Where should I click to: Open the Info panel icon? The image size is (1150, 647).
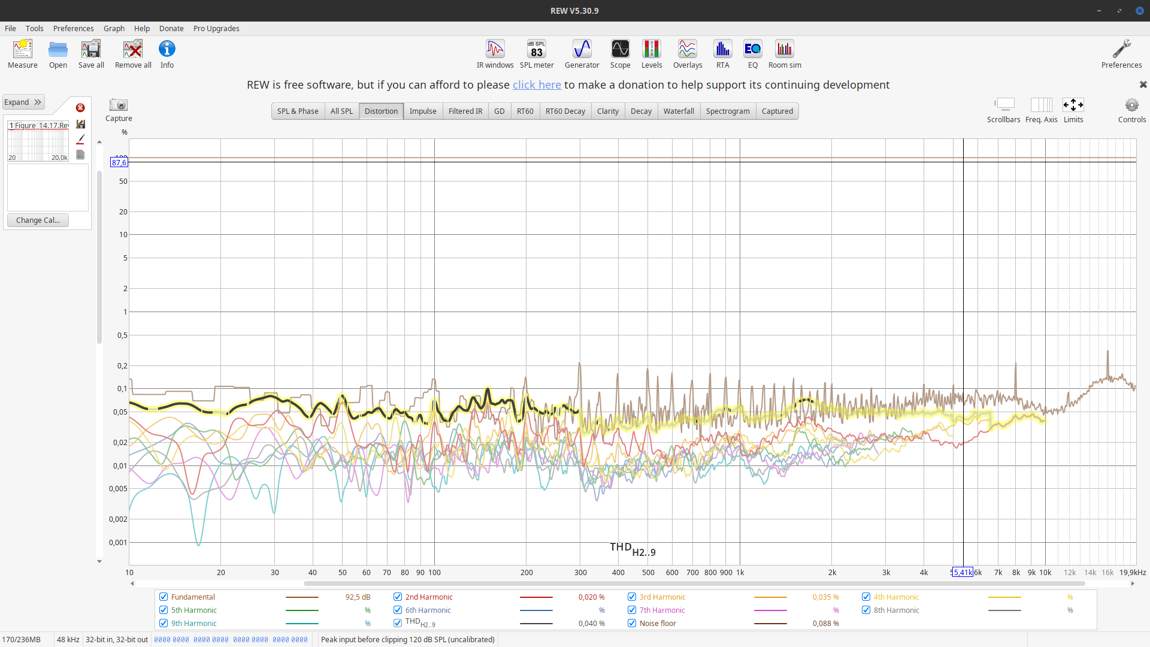click(x=167, y=54)
